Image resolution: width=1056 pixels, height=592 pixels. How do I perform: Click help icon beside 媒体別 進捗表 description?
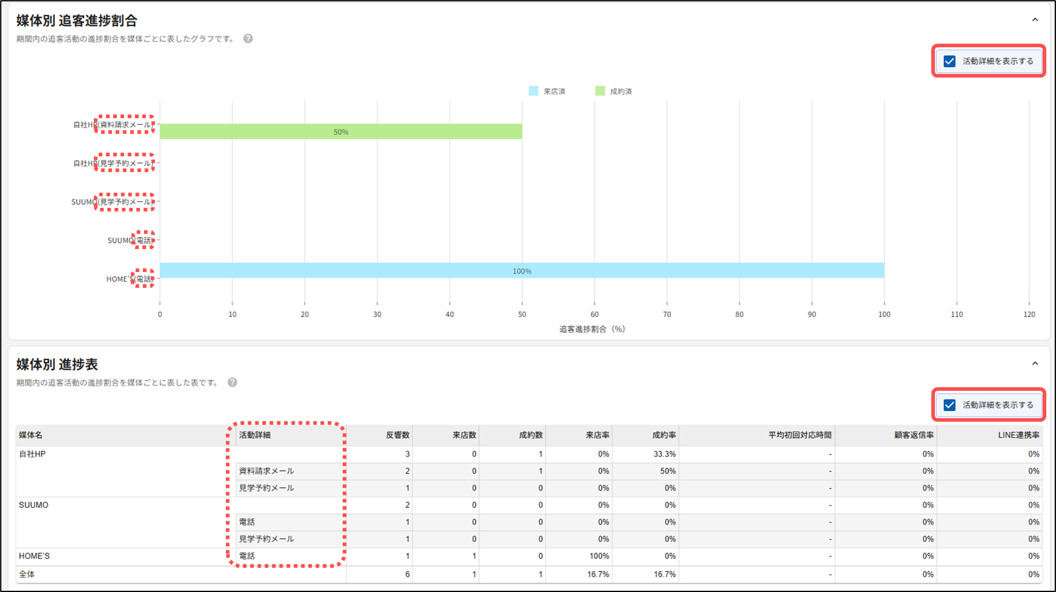tap(233, 382)
